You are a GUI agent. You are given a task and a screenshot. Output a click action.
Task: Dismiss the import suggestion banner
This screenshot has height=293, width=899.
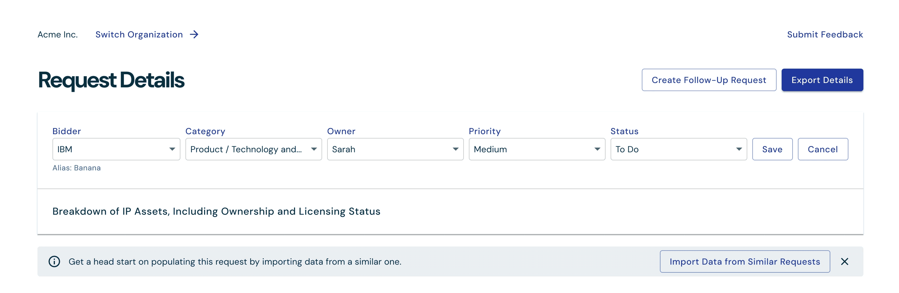[844, 261]
